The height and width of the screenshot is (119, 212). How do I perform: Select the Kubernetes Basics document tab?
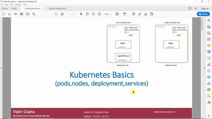click(x=32, y=8)
